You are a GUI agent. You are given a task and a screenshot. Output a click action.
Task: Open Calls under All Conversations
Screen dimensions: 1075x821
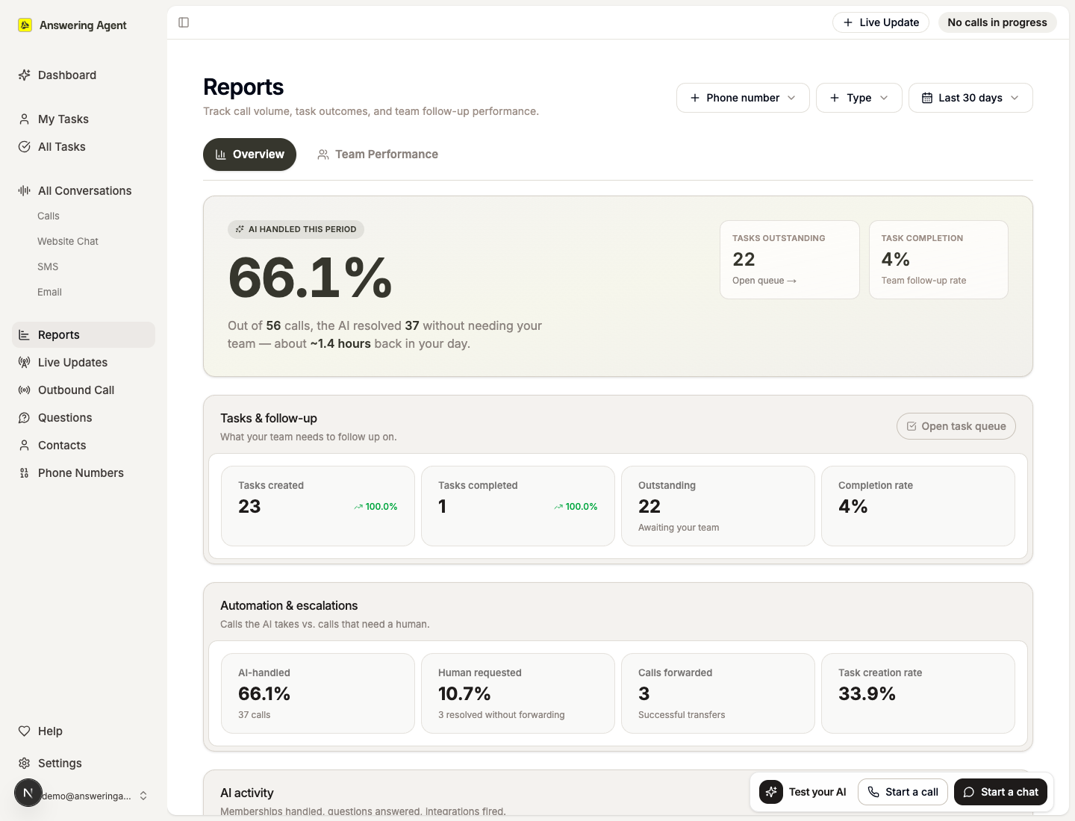point(49,216)
